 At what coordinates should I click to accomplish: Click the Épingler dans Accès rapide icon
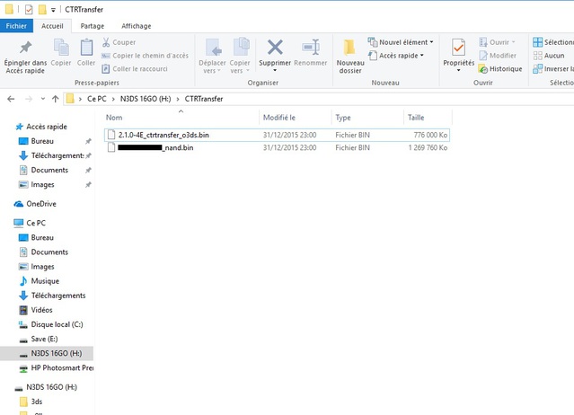tap(25, 48)
